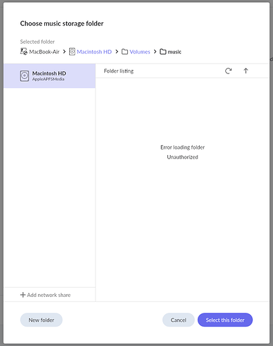Add network share
273x346 pixels.
coord(46,295)
